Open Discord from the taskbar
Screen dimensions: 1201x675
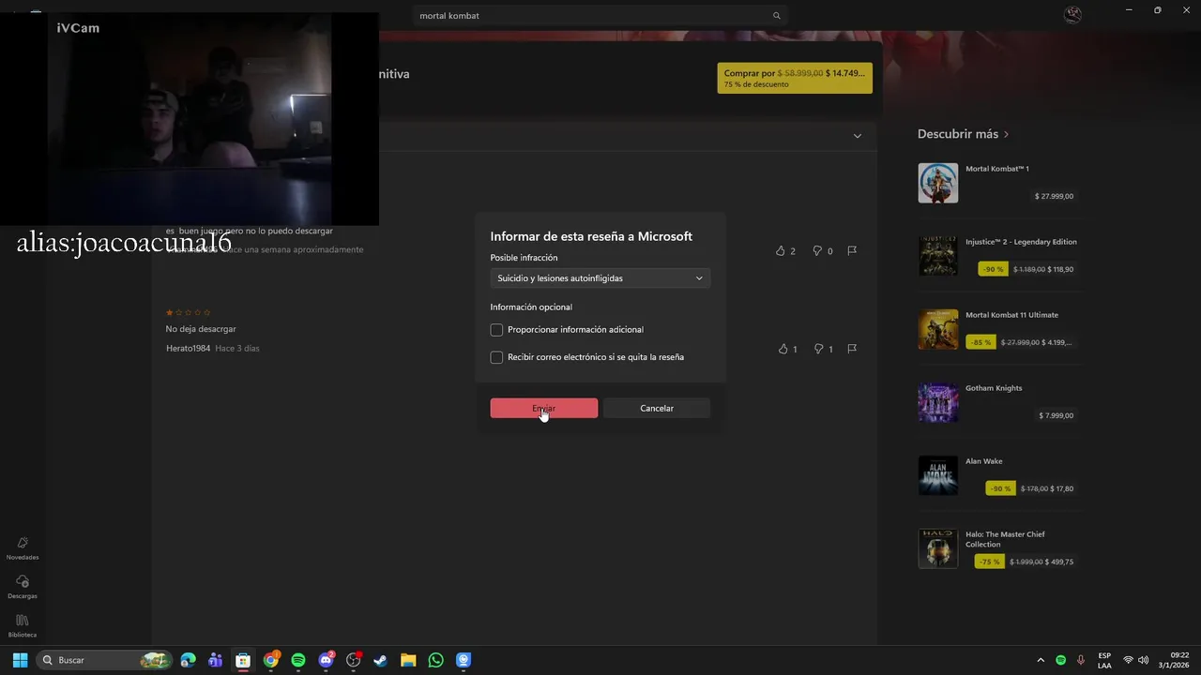326,660
